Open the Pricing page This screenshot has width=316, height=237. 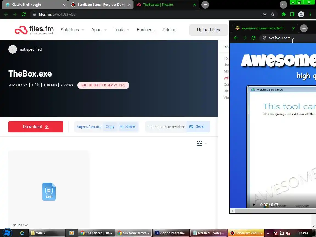click(169, 30)
